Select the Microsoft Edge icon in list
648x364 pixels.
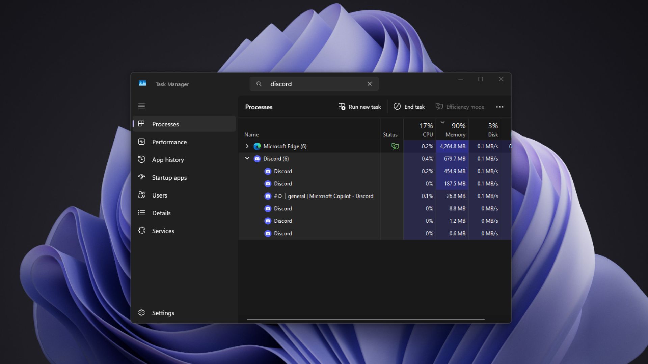coord(257,146)
